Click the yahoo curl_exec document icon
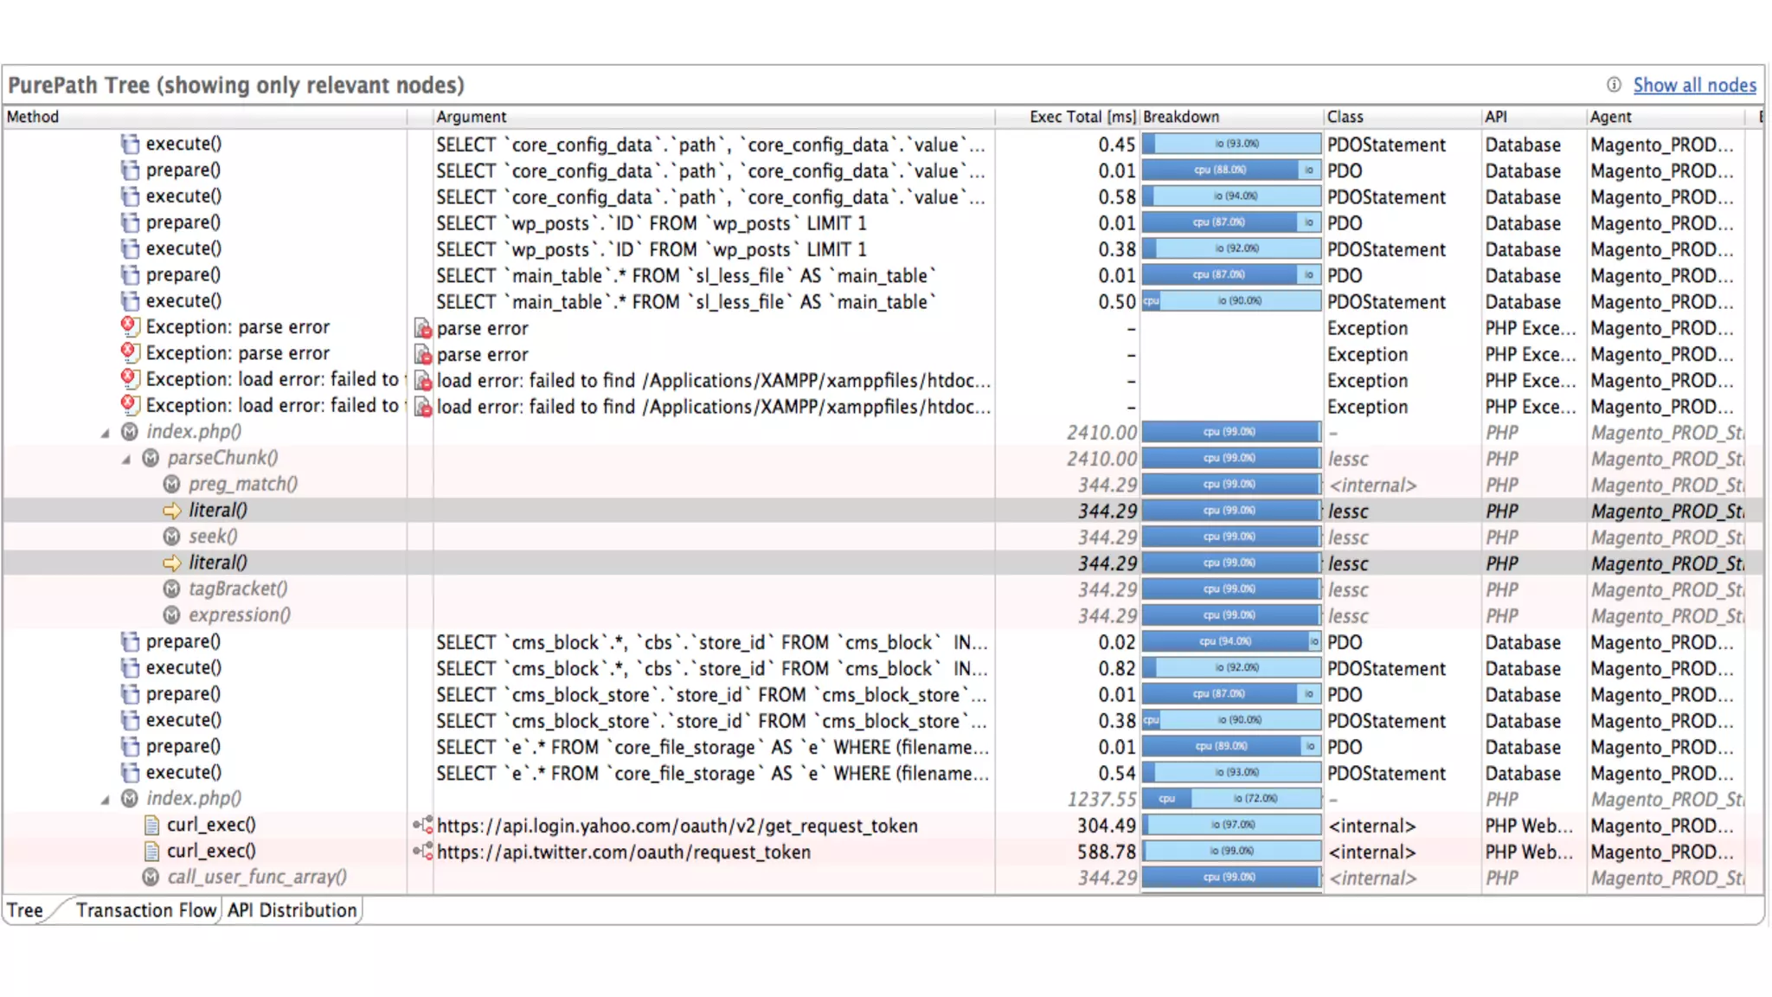Image resolution: width=1772 pixels, height=997 pixels. click(x=151, y=825)
